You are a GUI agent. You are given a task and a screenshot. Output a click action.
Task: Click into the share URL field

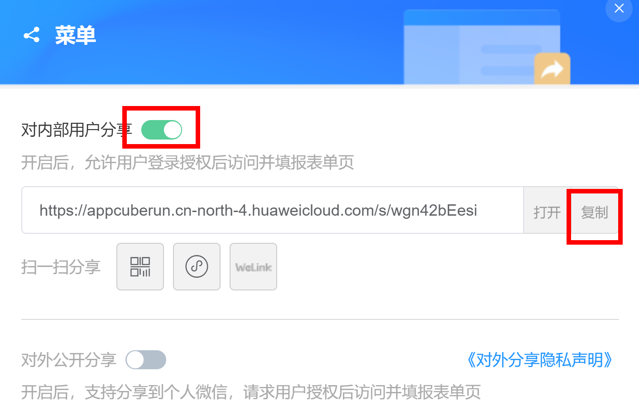[x=273, y=210]
